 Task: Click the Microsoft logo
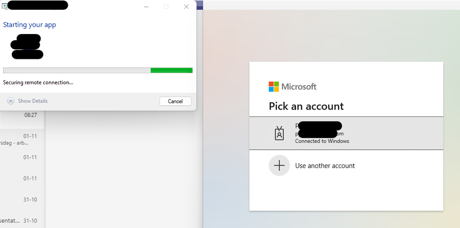(x=274, y=87)
